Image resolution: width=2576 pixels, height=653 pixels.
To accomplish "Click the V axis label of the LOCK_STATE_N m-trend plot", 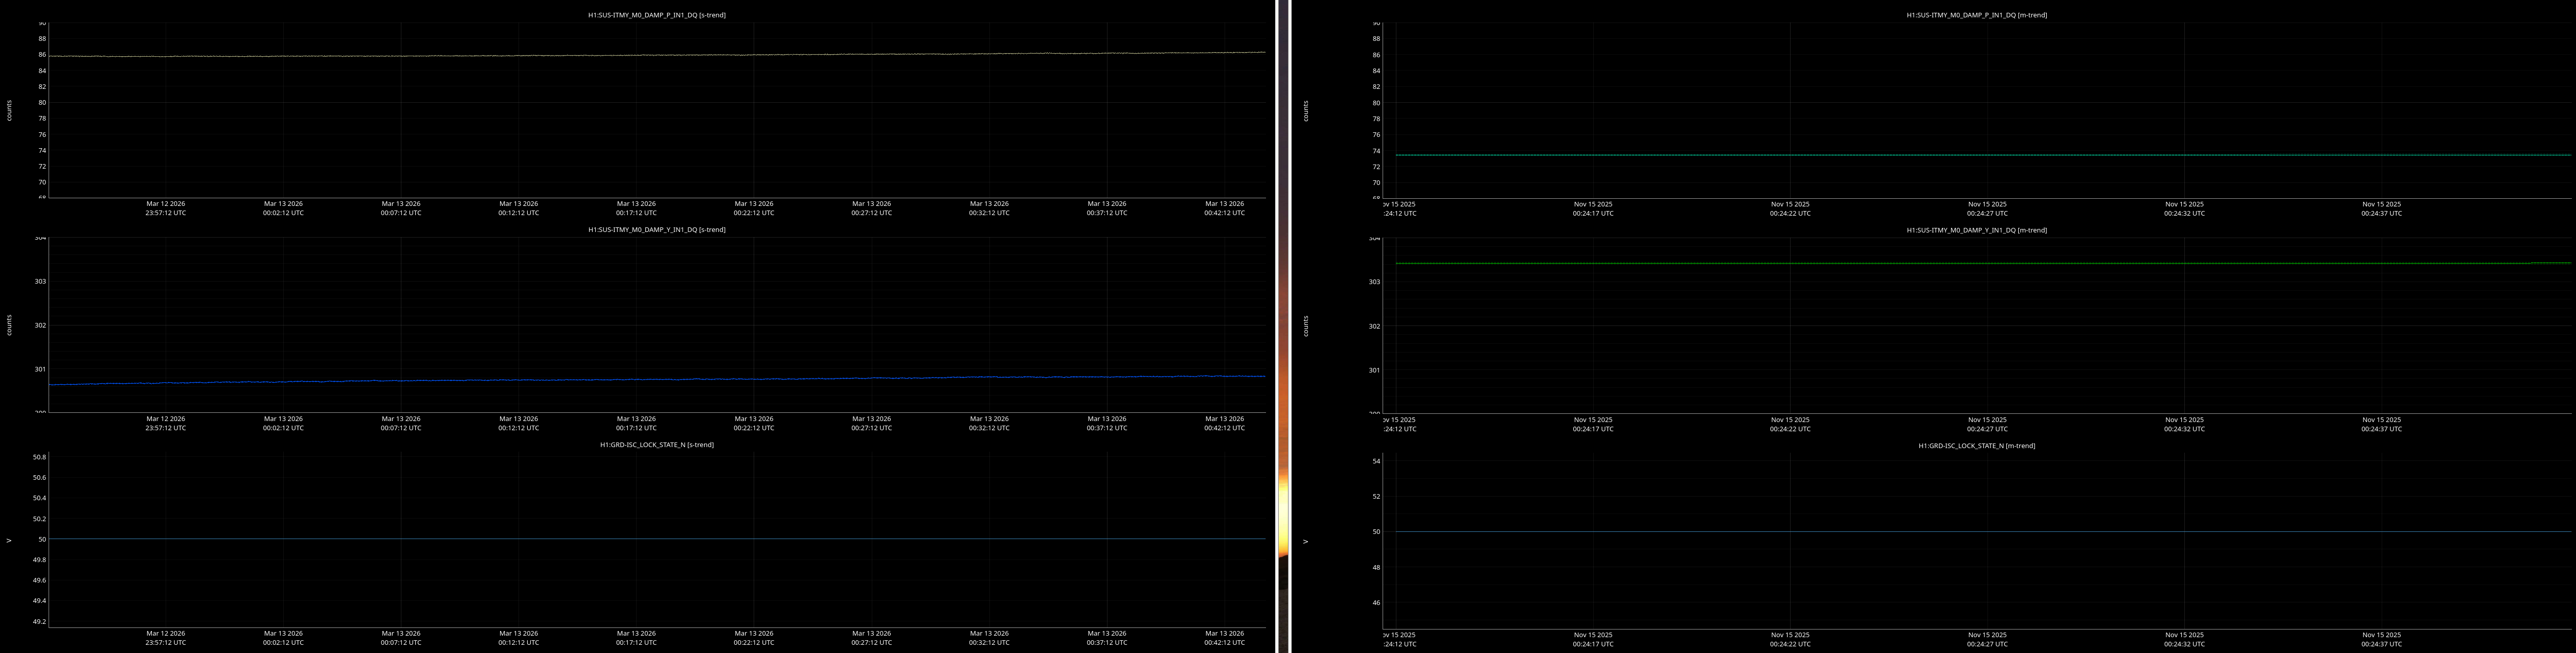I will click(x=1305, y=542).
